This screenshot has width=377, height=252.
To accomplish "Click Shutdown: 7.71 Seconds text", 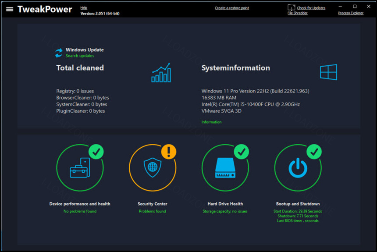I will [x=298, y=216].
